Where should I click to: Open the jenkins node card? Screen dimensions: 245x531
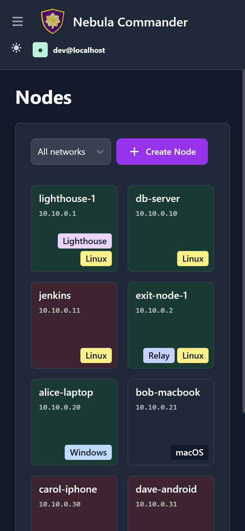click(x=74, y=325)
